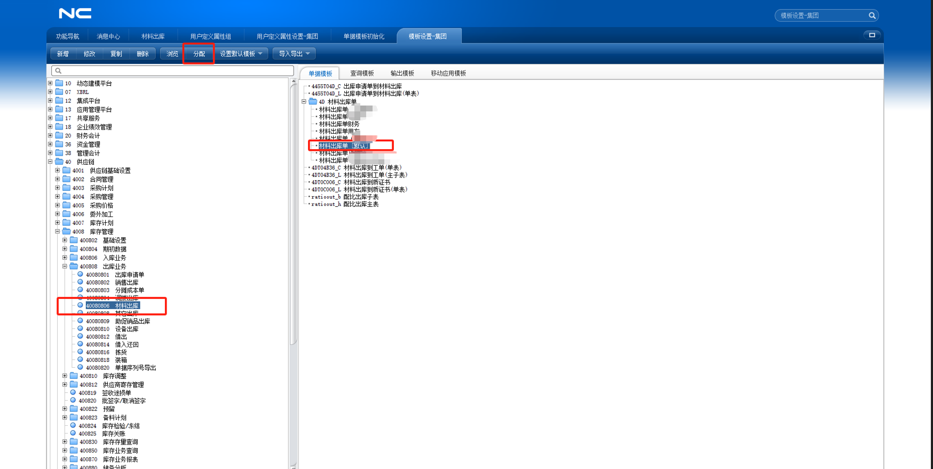The width and height of the screenshot is (933, 469).
Task: Expand the 20 财务会计 node
Action: (51, 135)
